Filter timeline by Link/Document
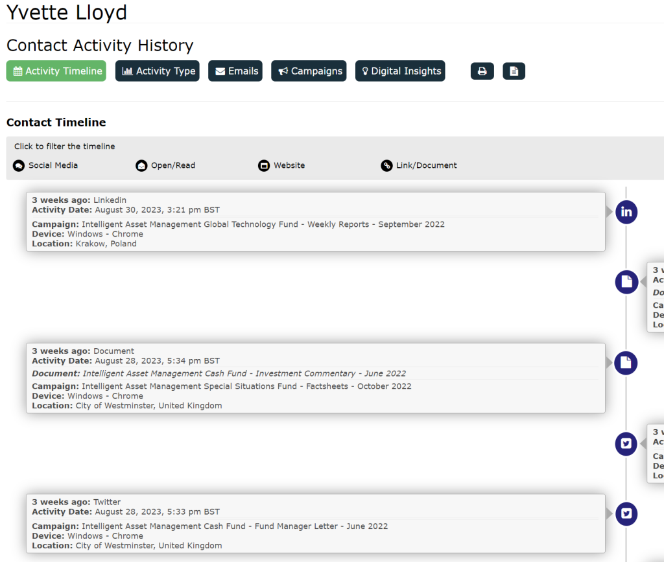The image size is (664, 562). point(426,165)
